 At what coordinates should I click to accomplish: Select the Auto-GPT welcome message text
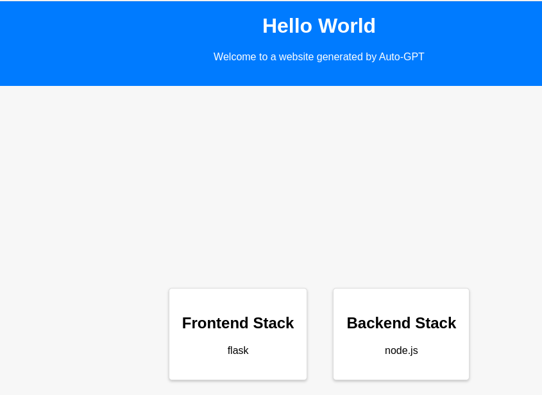(x=319, y=57)
